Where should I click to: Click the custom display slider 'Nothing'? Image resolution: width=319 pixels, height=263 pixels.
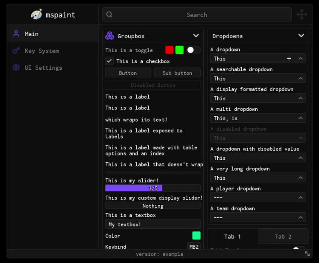click(153, 206)
